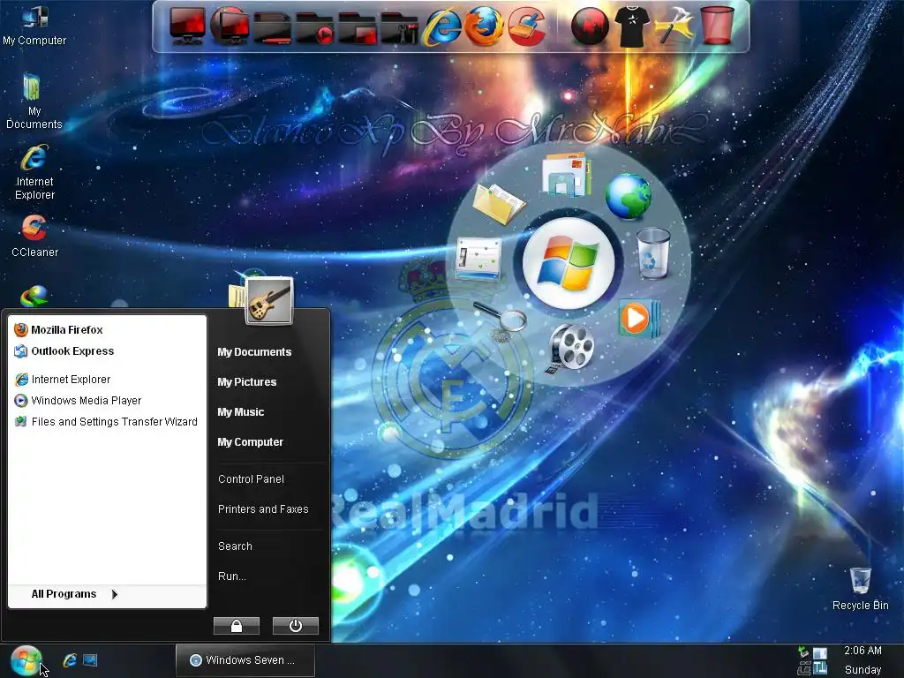This screenshot has width=904, height=678.
Task: Click the checklist panel icon in circular widget
Action: coord(478,259)
